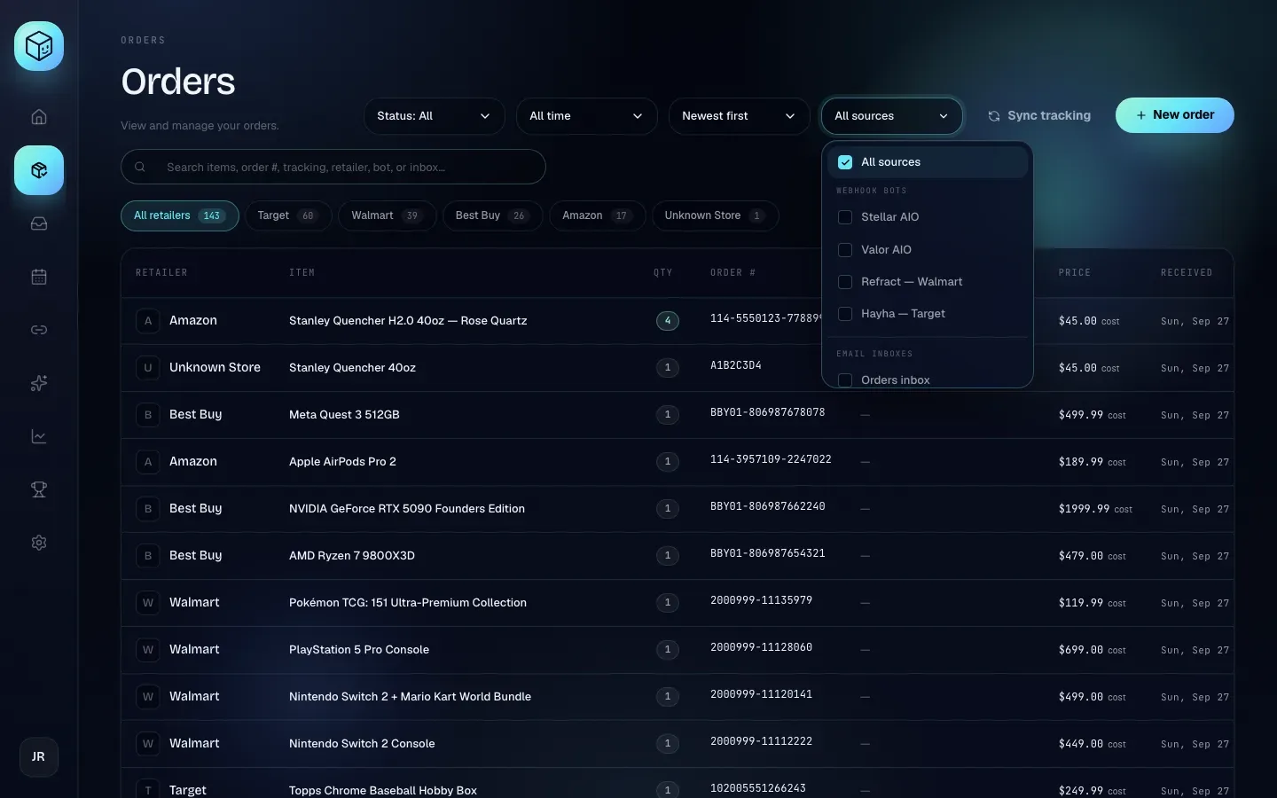Collapse the All sources dropdown
This screenshot has height=798, width=1277.
[892, 116]
